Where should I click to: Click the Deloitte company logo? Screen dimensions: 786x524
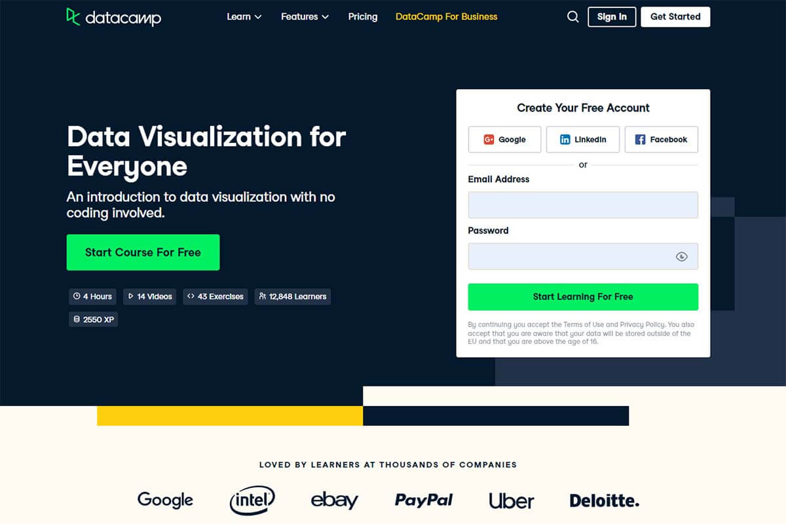[x=604, y=500]
